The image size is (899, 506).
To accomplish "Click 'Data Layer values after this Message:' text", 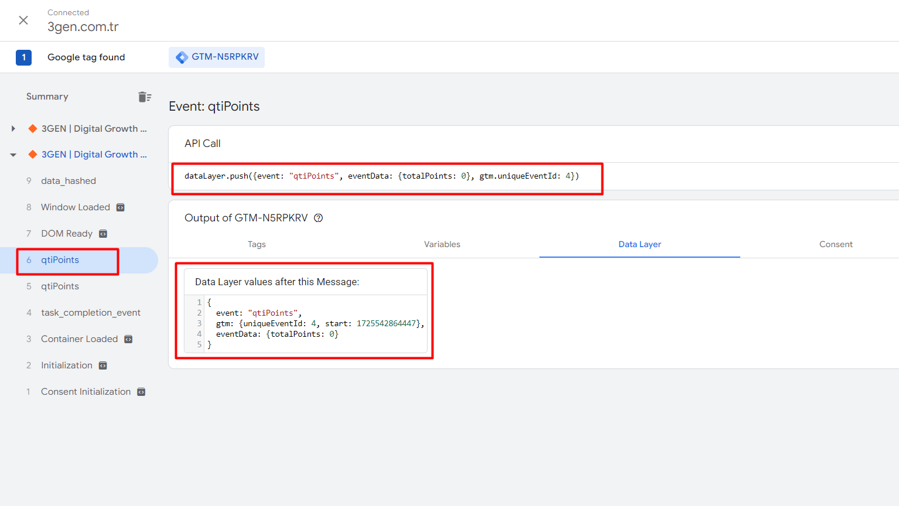I will [x=277, y=282].
